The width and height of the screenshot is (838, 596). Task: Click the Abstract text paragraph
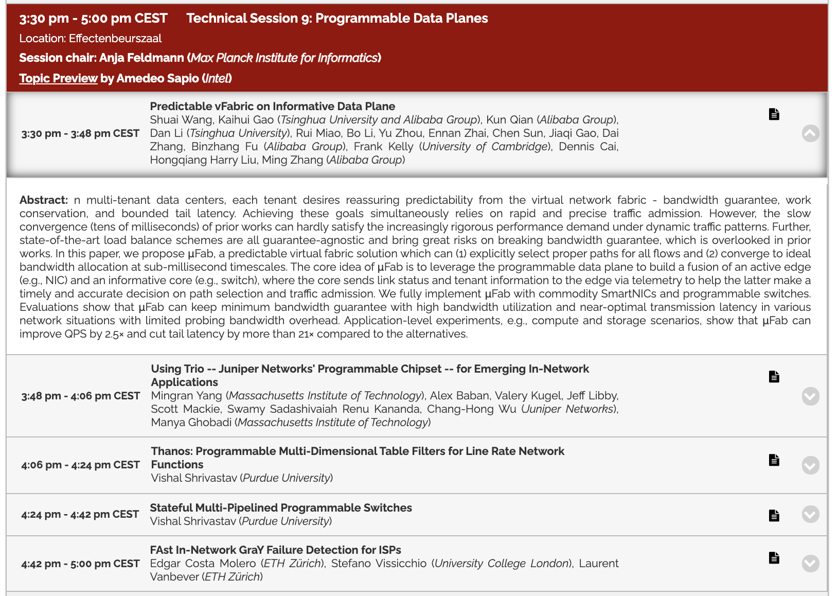[x=415, y=267]
